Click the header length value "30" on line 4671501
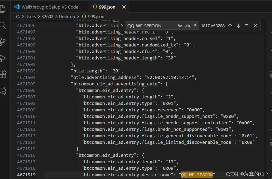The width and height of the screenshot is (272, 179). pyautogui.click(x=171, y=58)
